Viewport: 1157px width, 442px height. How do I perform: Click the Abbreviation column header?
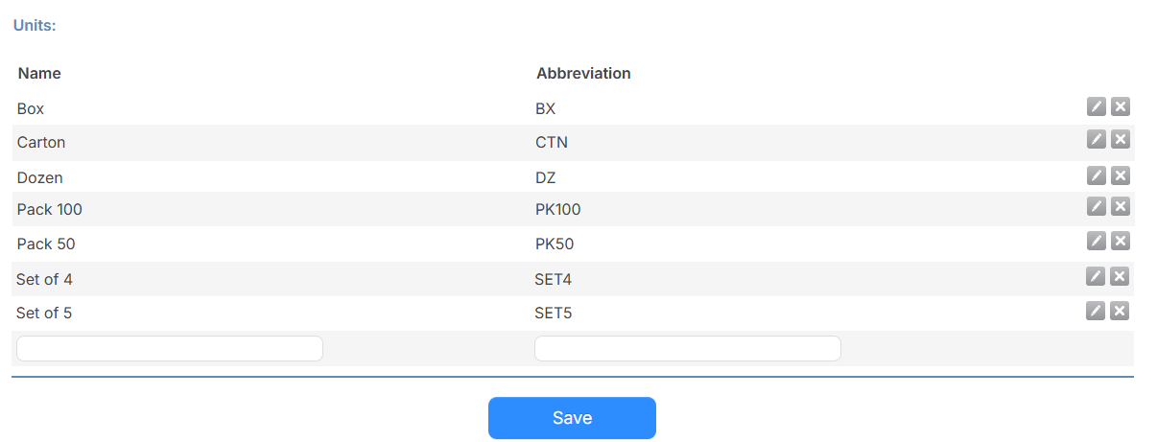pyautogui.click(x=583, y=73)
